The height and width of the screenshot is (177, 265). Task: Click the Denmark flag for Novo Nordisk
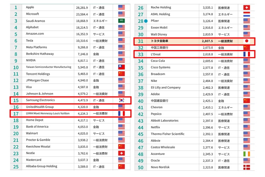(247, 167)
